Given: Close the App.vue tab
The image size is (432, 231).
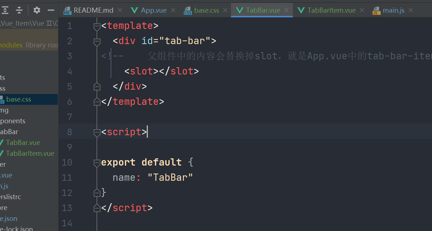Looking at the screenshot, I should [173, 10].
